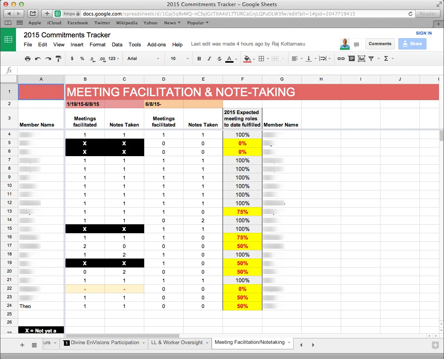The image size is (444, 359).
Task: Open the News bookmarks dropdown
Action: pos(172,23)
